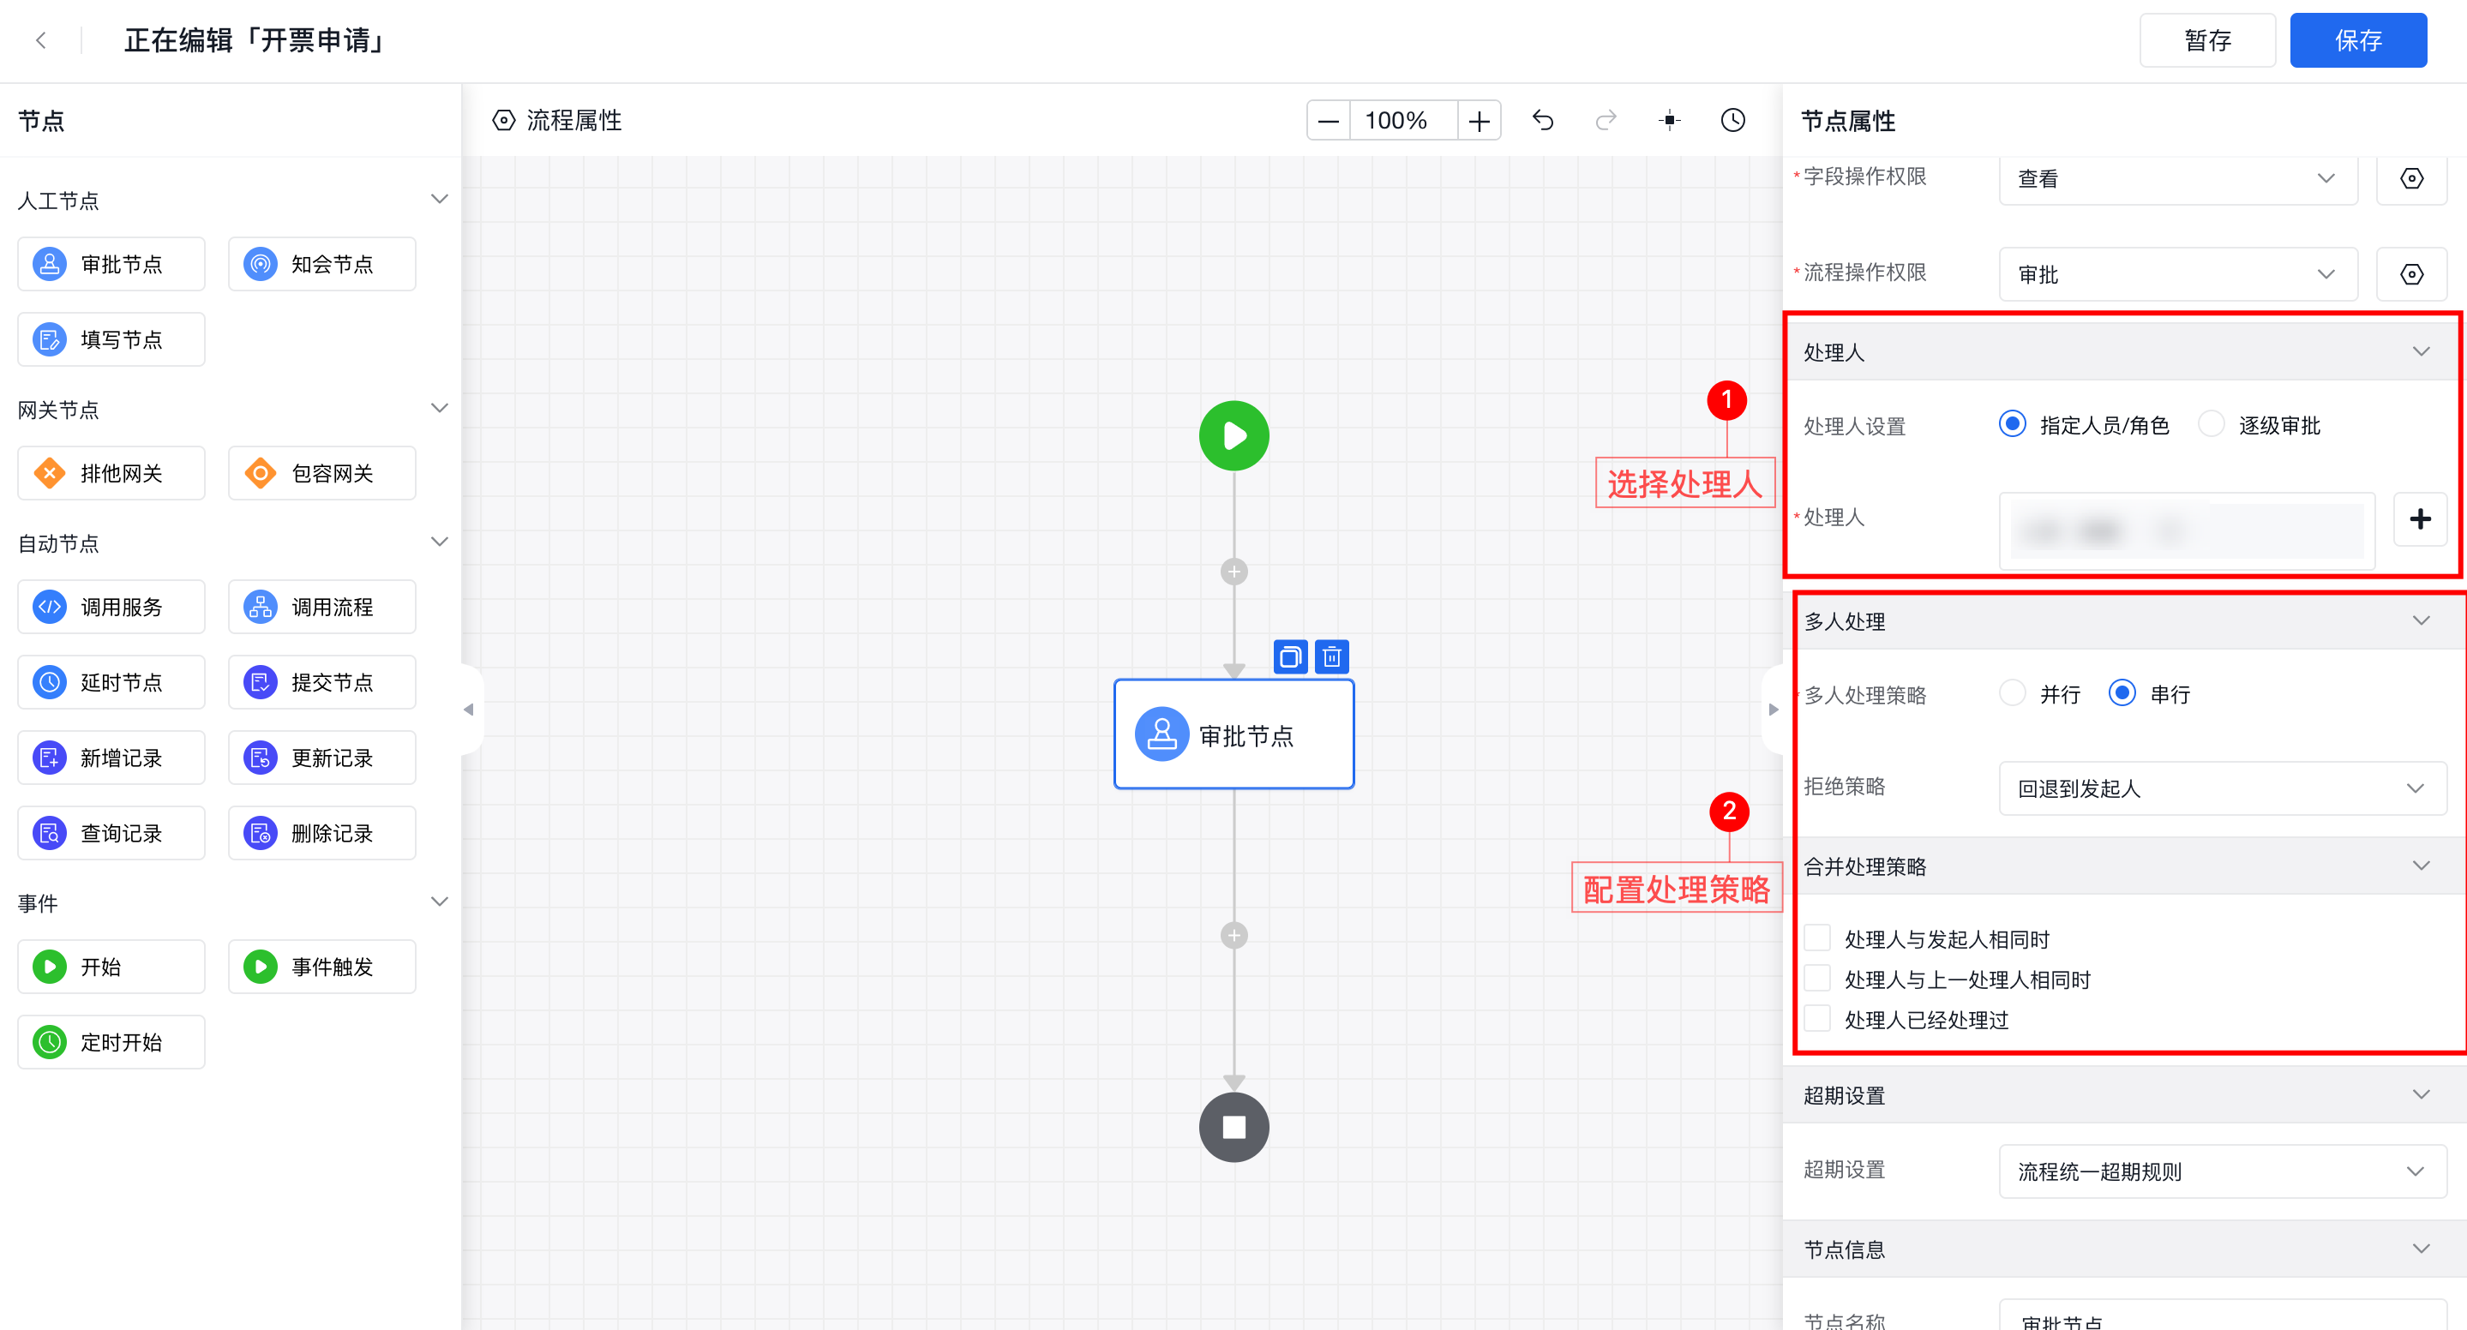Copy the selected 审批节点 on canvas

pyautogui.click(x=1290, y=657)
